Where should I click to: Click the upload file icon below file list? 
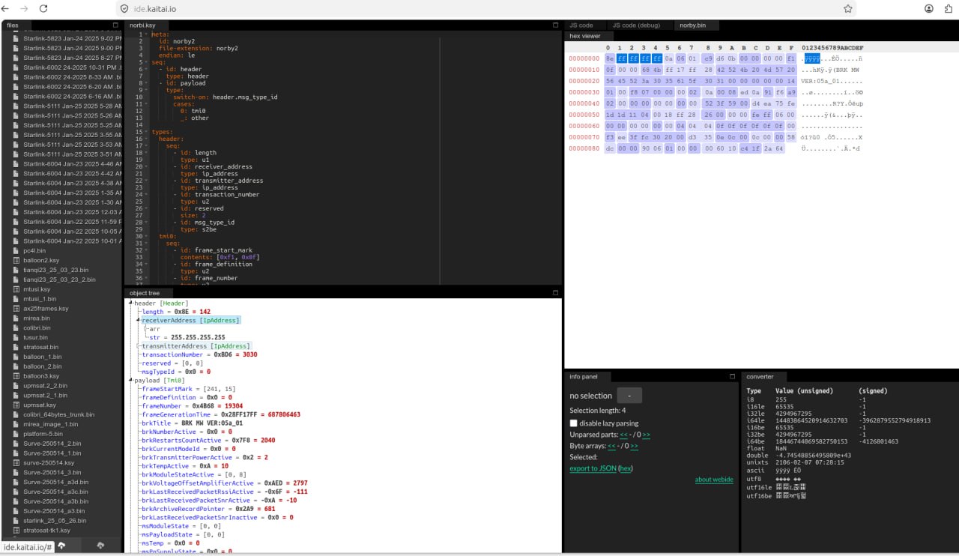pyautogui.click(x=61, y=545)
